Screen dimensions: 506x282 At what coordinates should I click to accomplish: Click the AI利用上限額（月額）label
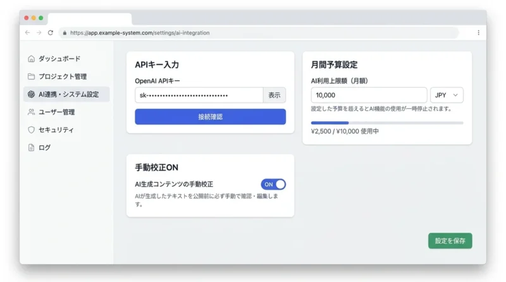340,81
